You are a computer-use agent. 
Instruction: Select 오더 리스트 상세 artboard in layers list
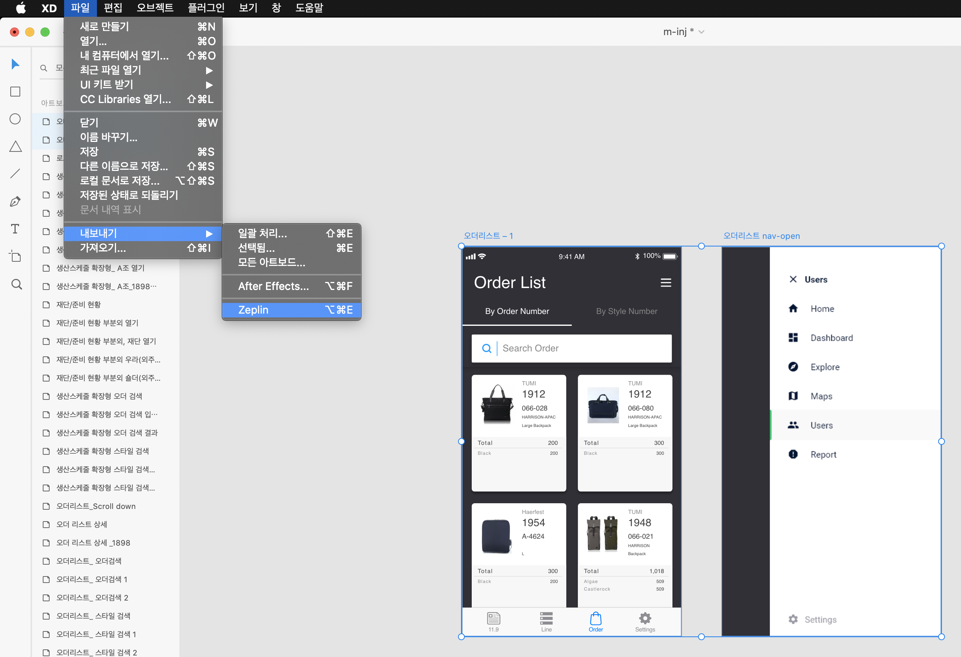82,524
